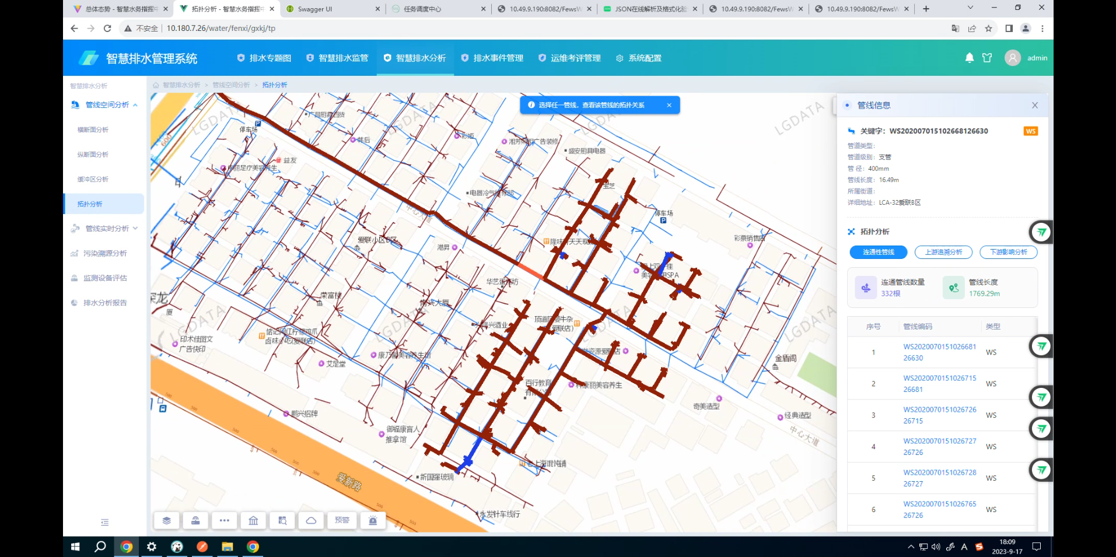
Task: Open the 运维考评管理 top menu
Action: (x=569, y=58)
